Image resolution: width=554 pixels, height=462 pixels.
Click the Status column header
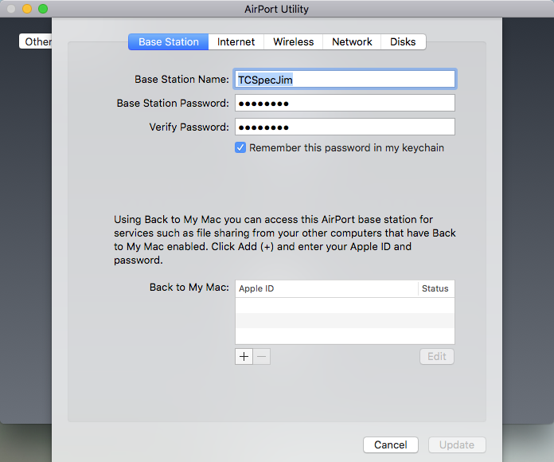436,288
